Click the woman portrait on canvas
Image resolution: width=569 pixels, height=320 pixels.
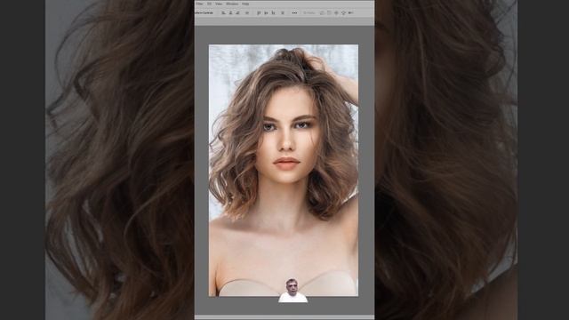tap(284, 170)
